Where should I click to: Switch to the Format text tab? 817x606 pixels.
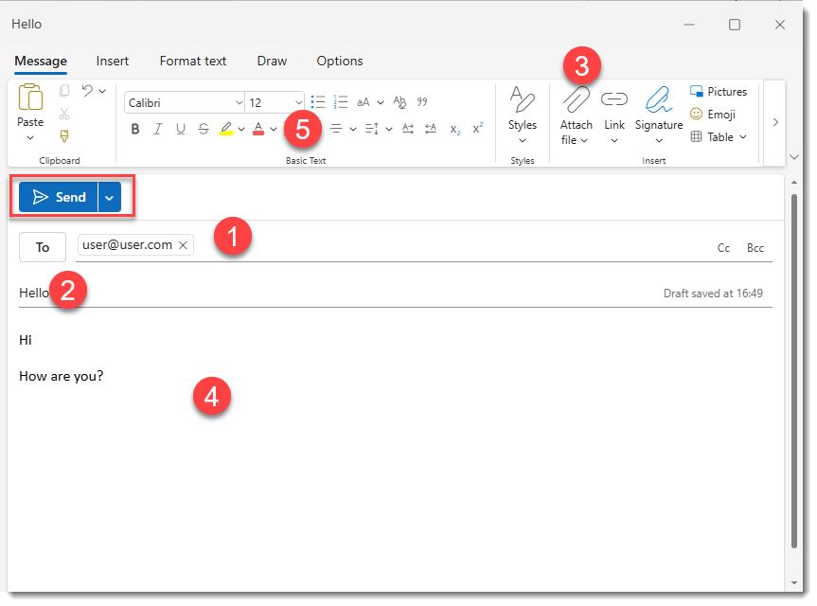[192, 61]
